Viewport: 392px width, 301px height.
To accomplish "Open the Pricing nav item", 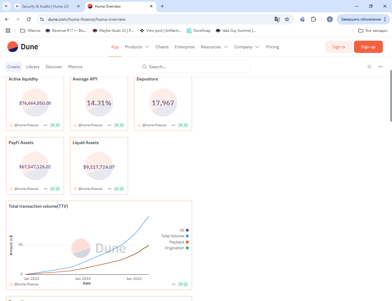I will (273, 47).
